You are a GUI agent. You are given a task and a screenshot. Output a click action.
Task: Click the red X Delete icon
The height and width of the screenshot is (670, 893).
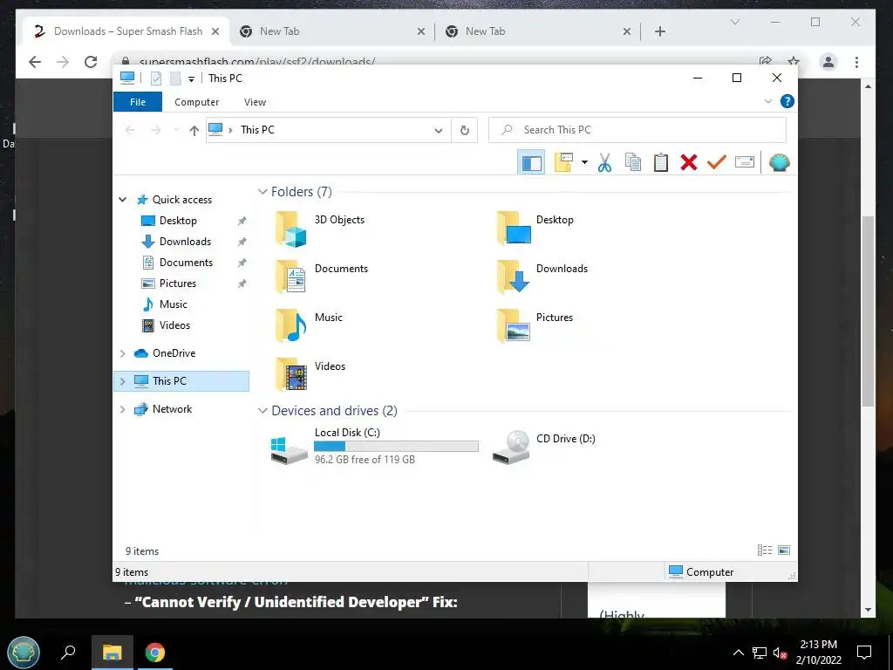point(689,162)
